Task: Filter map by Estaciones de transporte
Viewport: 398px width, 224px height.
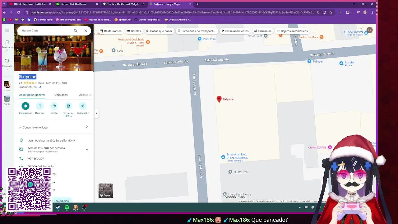Action: pyautogui.click(x=196, y=31)
